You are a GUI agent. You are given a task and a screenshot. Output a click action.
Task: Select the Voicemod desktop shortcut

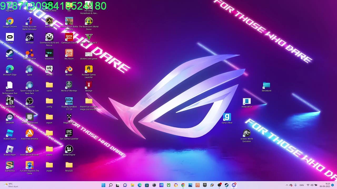tap(49, 55)
